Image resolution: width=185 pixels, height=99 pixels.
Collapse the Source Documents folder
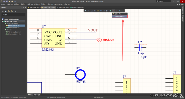coord(4,23)
